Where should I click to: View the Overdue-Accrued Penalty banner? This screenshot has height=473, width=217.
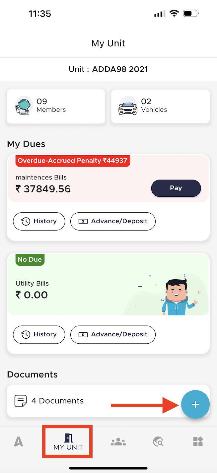click(73, 161)
